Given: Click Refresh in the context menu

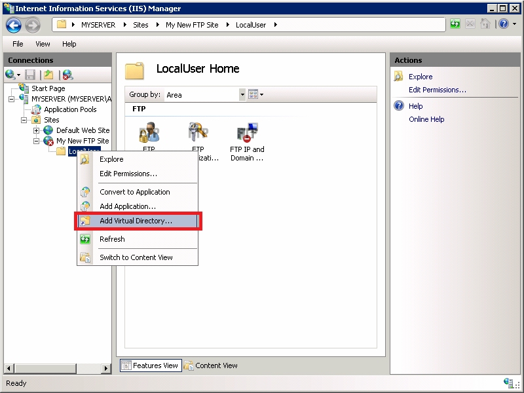Looking at the screenshot, I should 138,239.
